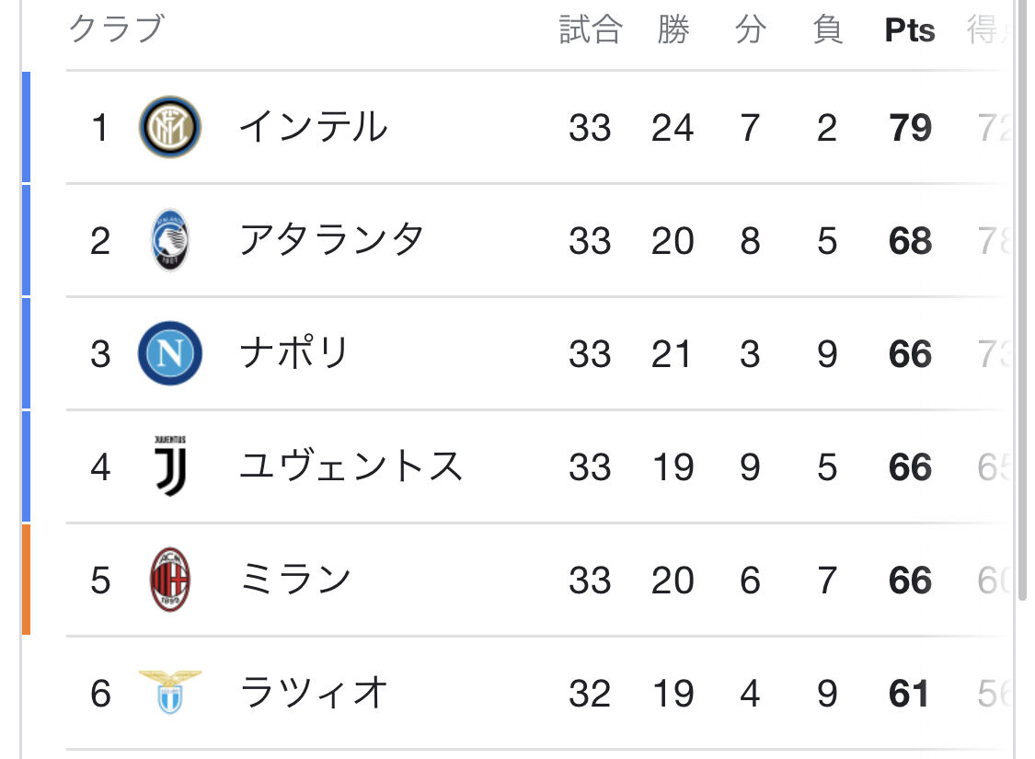Image resolution: width=1035 pixels, height=759 pixels.
Task: Click the Juventus club crest
Action: click(170, 466)
